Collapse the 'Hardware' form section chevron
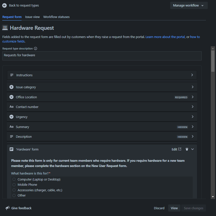This screenshot has width=216, height=216. 192,149
